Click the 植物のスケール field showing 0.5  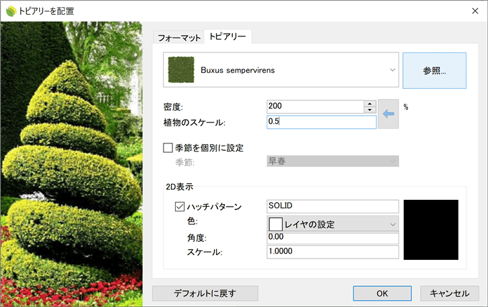[x=322, y=122]
